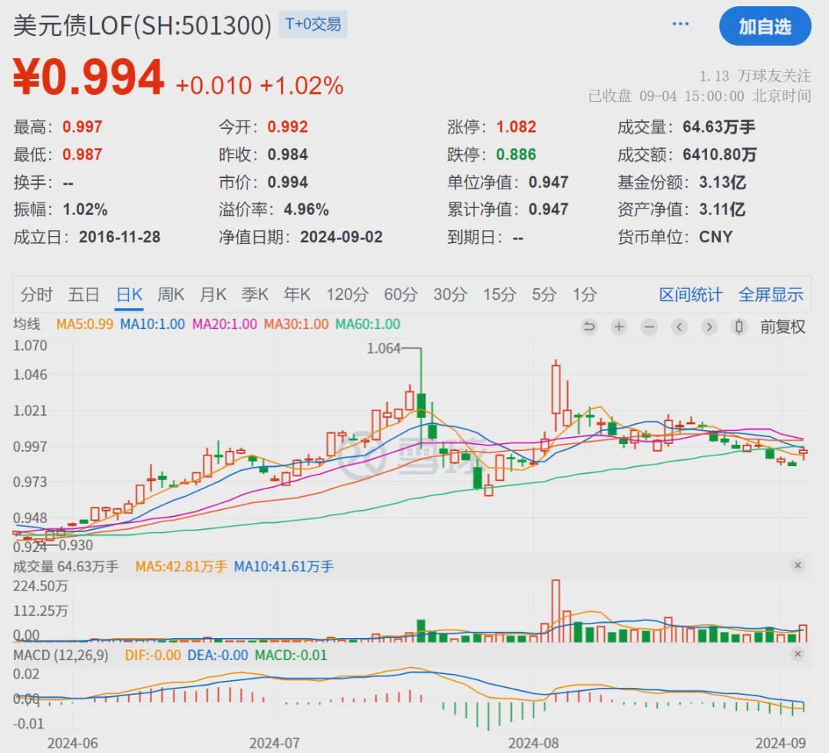Image resolution: width=829 pixels, height=753 pixels.
Task: Click the undo/reset chart icon
Action: (589, 327)
